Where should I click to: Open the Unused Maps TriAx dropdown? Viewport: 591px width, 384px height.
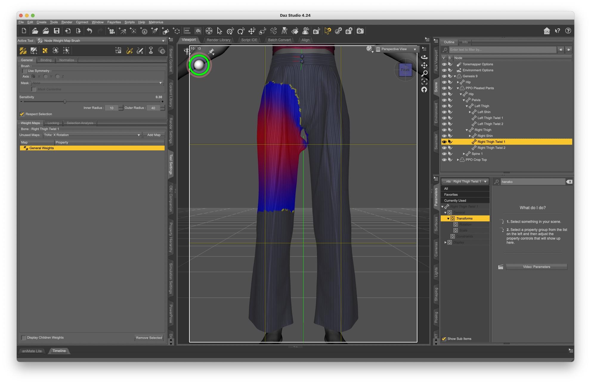tap(92, 135)
